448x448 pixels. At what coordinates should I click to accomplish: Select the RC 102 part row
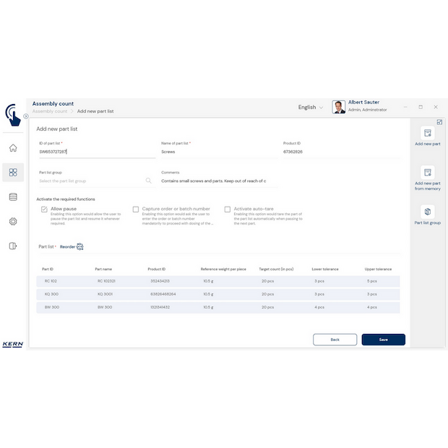pos(218,281)
